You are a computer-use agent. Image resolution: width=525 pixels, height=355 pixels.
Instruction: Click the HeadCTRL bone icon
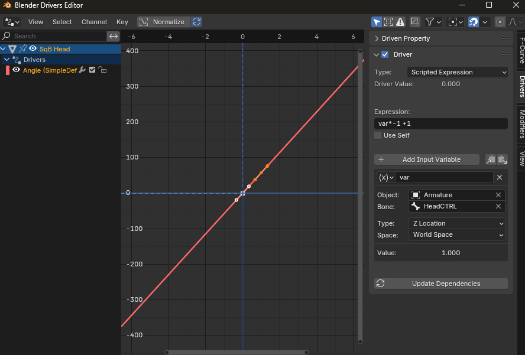pos(416,206)
